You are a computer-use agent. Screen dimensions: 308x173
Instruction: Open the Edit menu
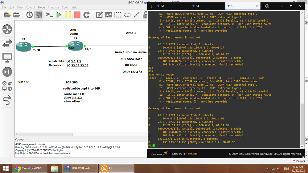pos(12,7)
